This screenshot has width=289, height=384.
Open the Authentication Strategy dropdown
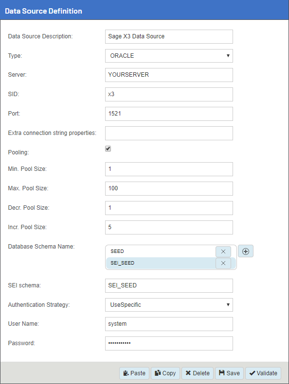pos(169,305)
